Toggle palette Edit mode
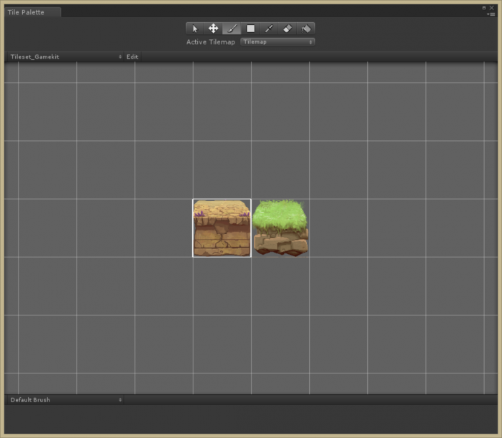Screen dimensions: 502x438 [132, 57]
